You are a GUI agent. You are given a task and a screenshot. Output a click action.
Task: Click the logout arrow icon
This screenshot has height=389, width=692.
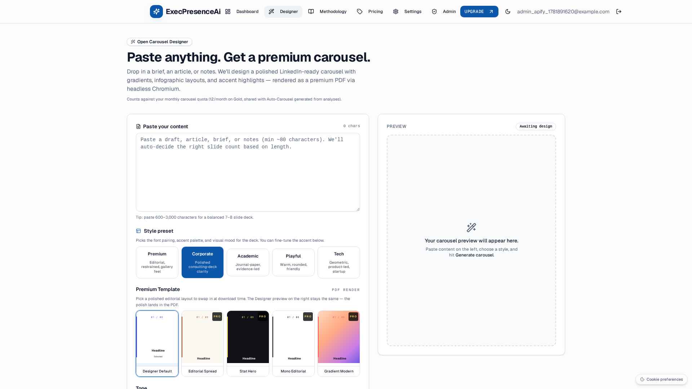(619, 12)
